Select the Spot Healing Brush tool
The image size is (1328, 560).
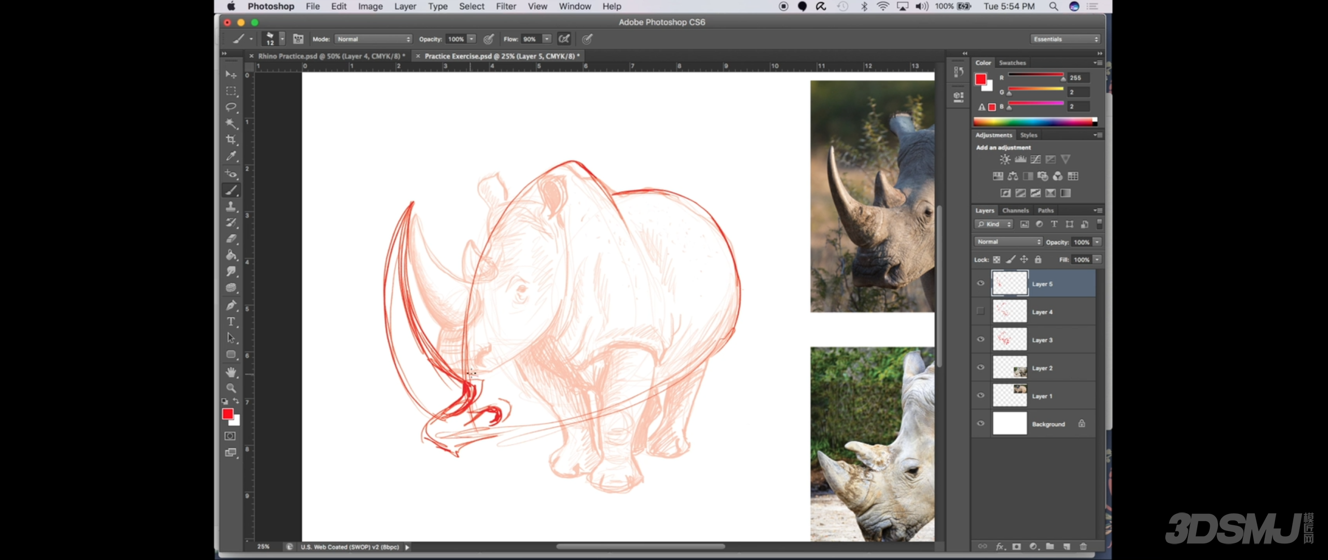[x=231, y=174]
